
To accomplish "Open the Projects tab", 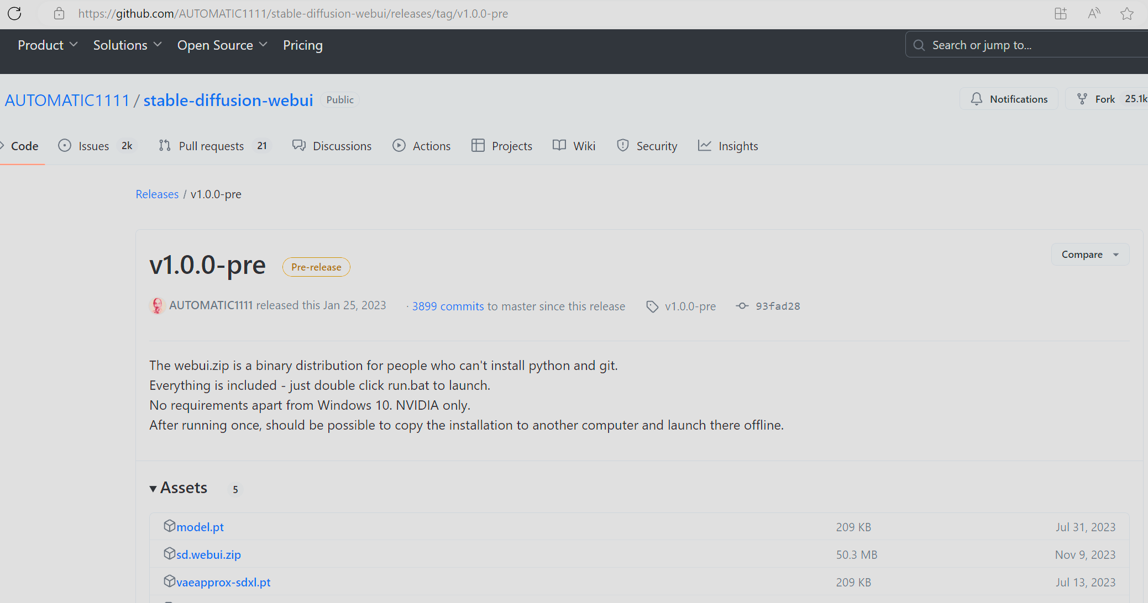I will (x=502, y=146).
